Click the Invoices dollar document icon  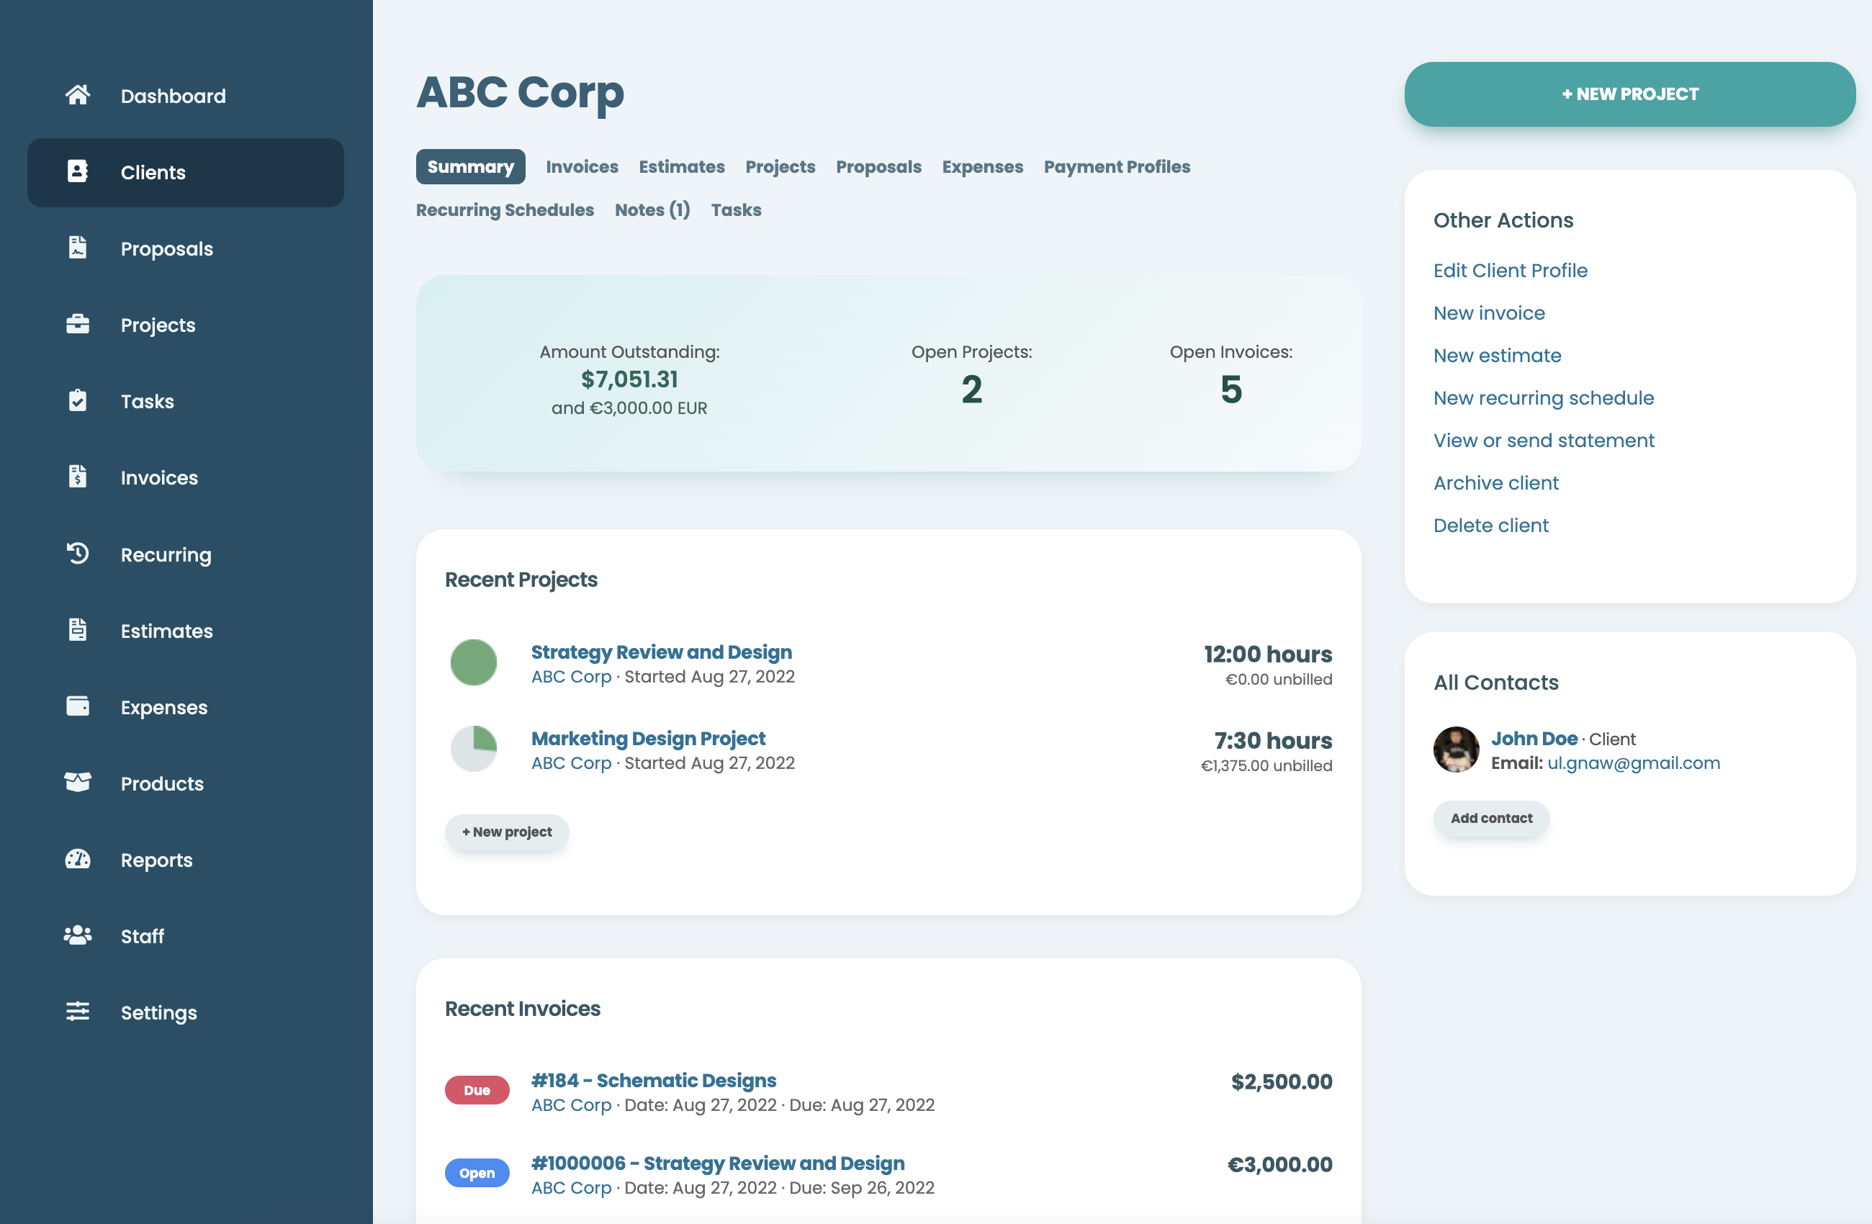coord(77,477)
